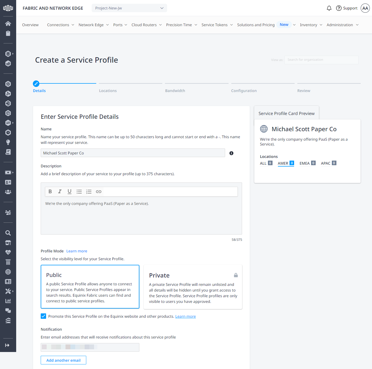
Task: Go to the Locations step
Action: pos(108,91)
